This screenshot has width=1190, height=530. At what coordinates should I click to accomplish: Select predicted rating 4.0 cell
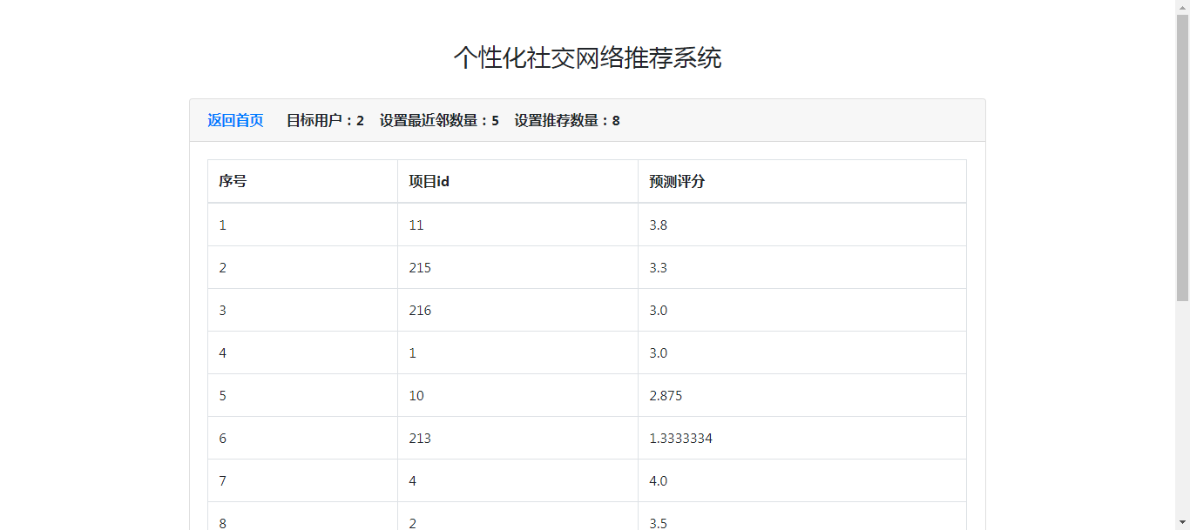pos(802,480)
